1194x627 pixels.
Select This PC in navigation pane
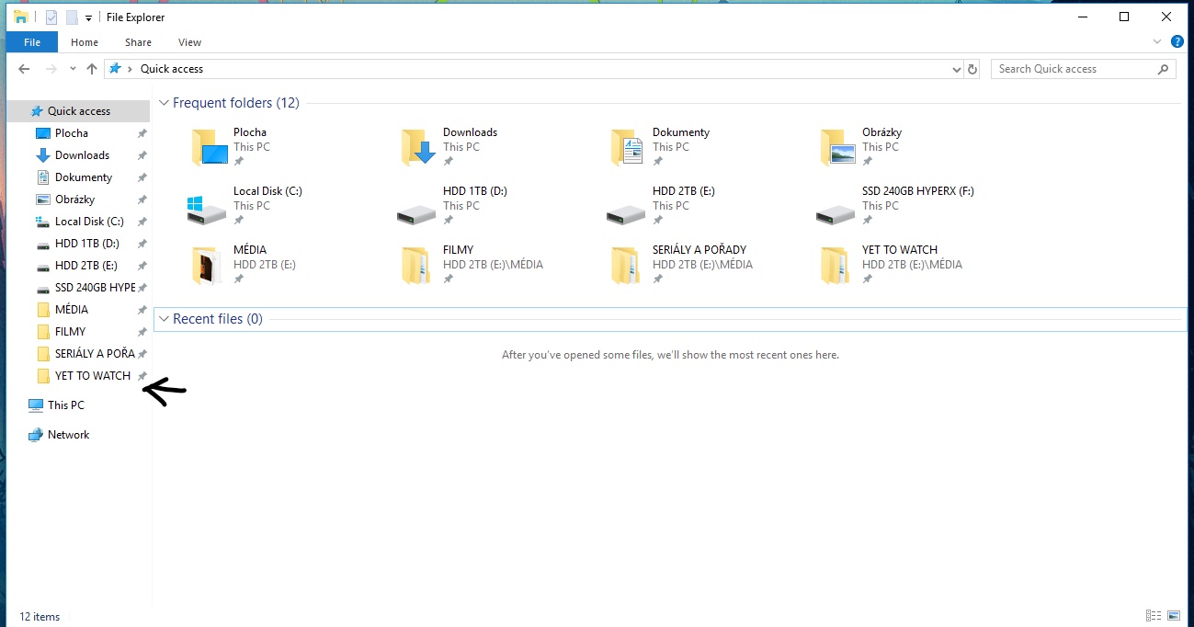click(65, 405)
